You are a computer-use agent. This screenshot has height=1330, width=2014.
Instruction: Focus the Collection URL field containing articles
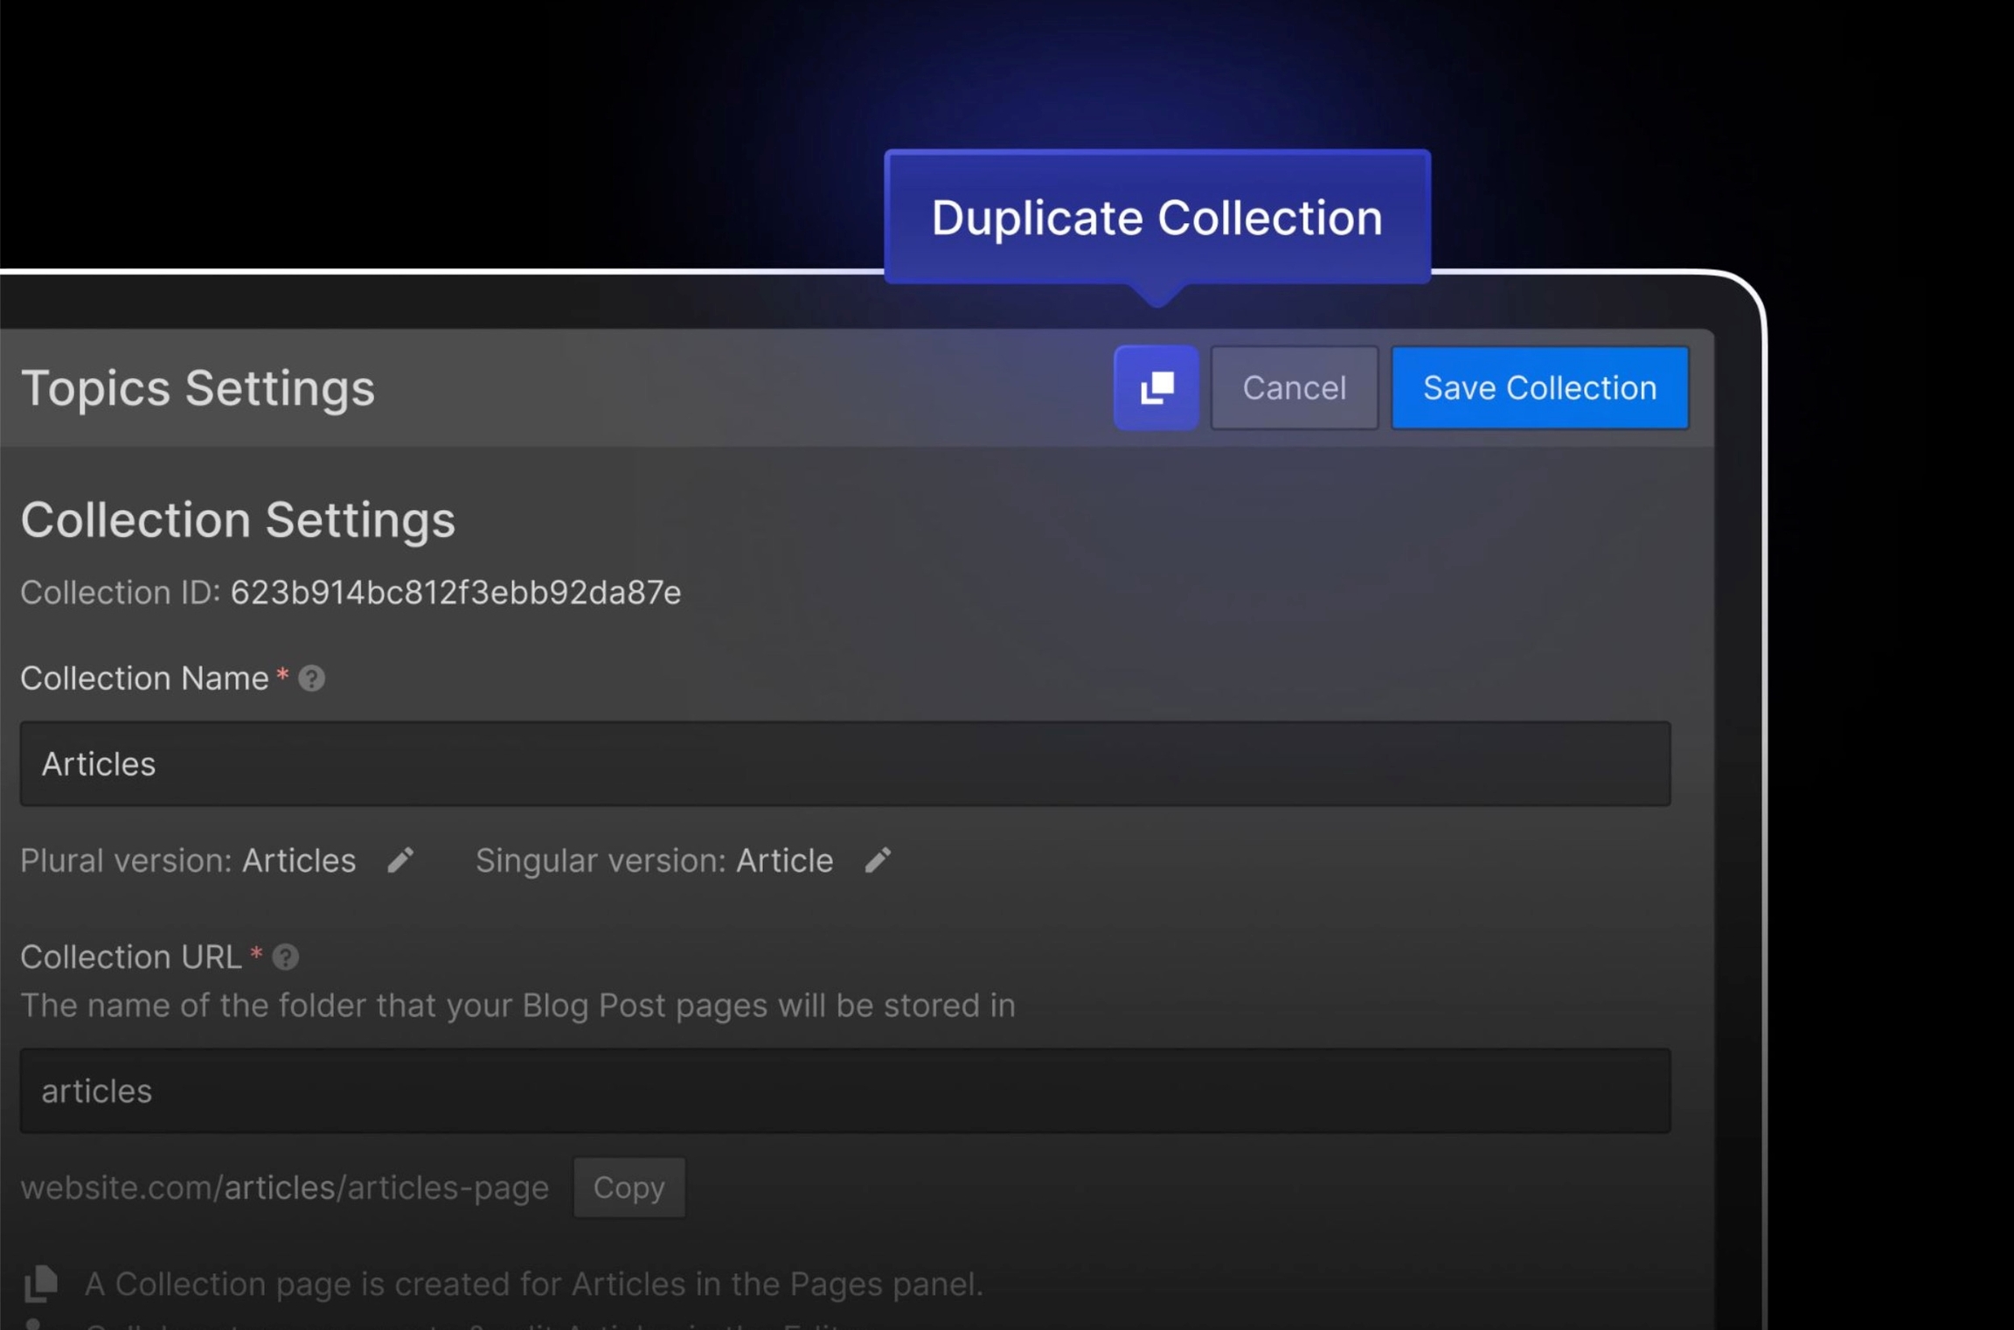coord(844,1090)
